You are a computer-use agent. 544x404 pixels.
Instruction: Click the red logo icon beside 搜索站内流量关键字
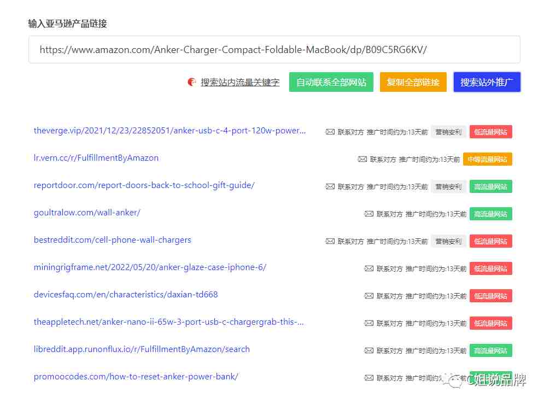(191, 82)
